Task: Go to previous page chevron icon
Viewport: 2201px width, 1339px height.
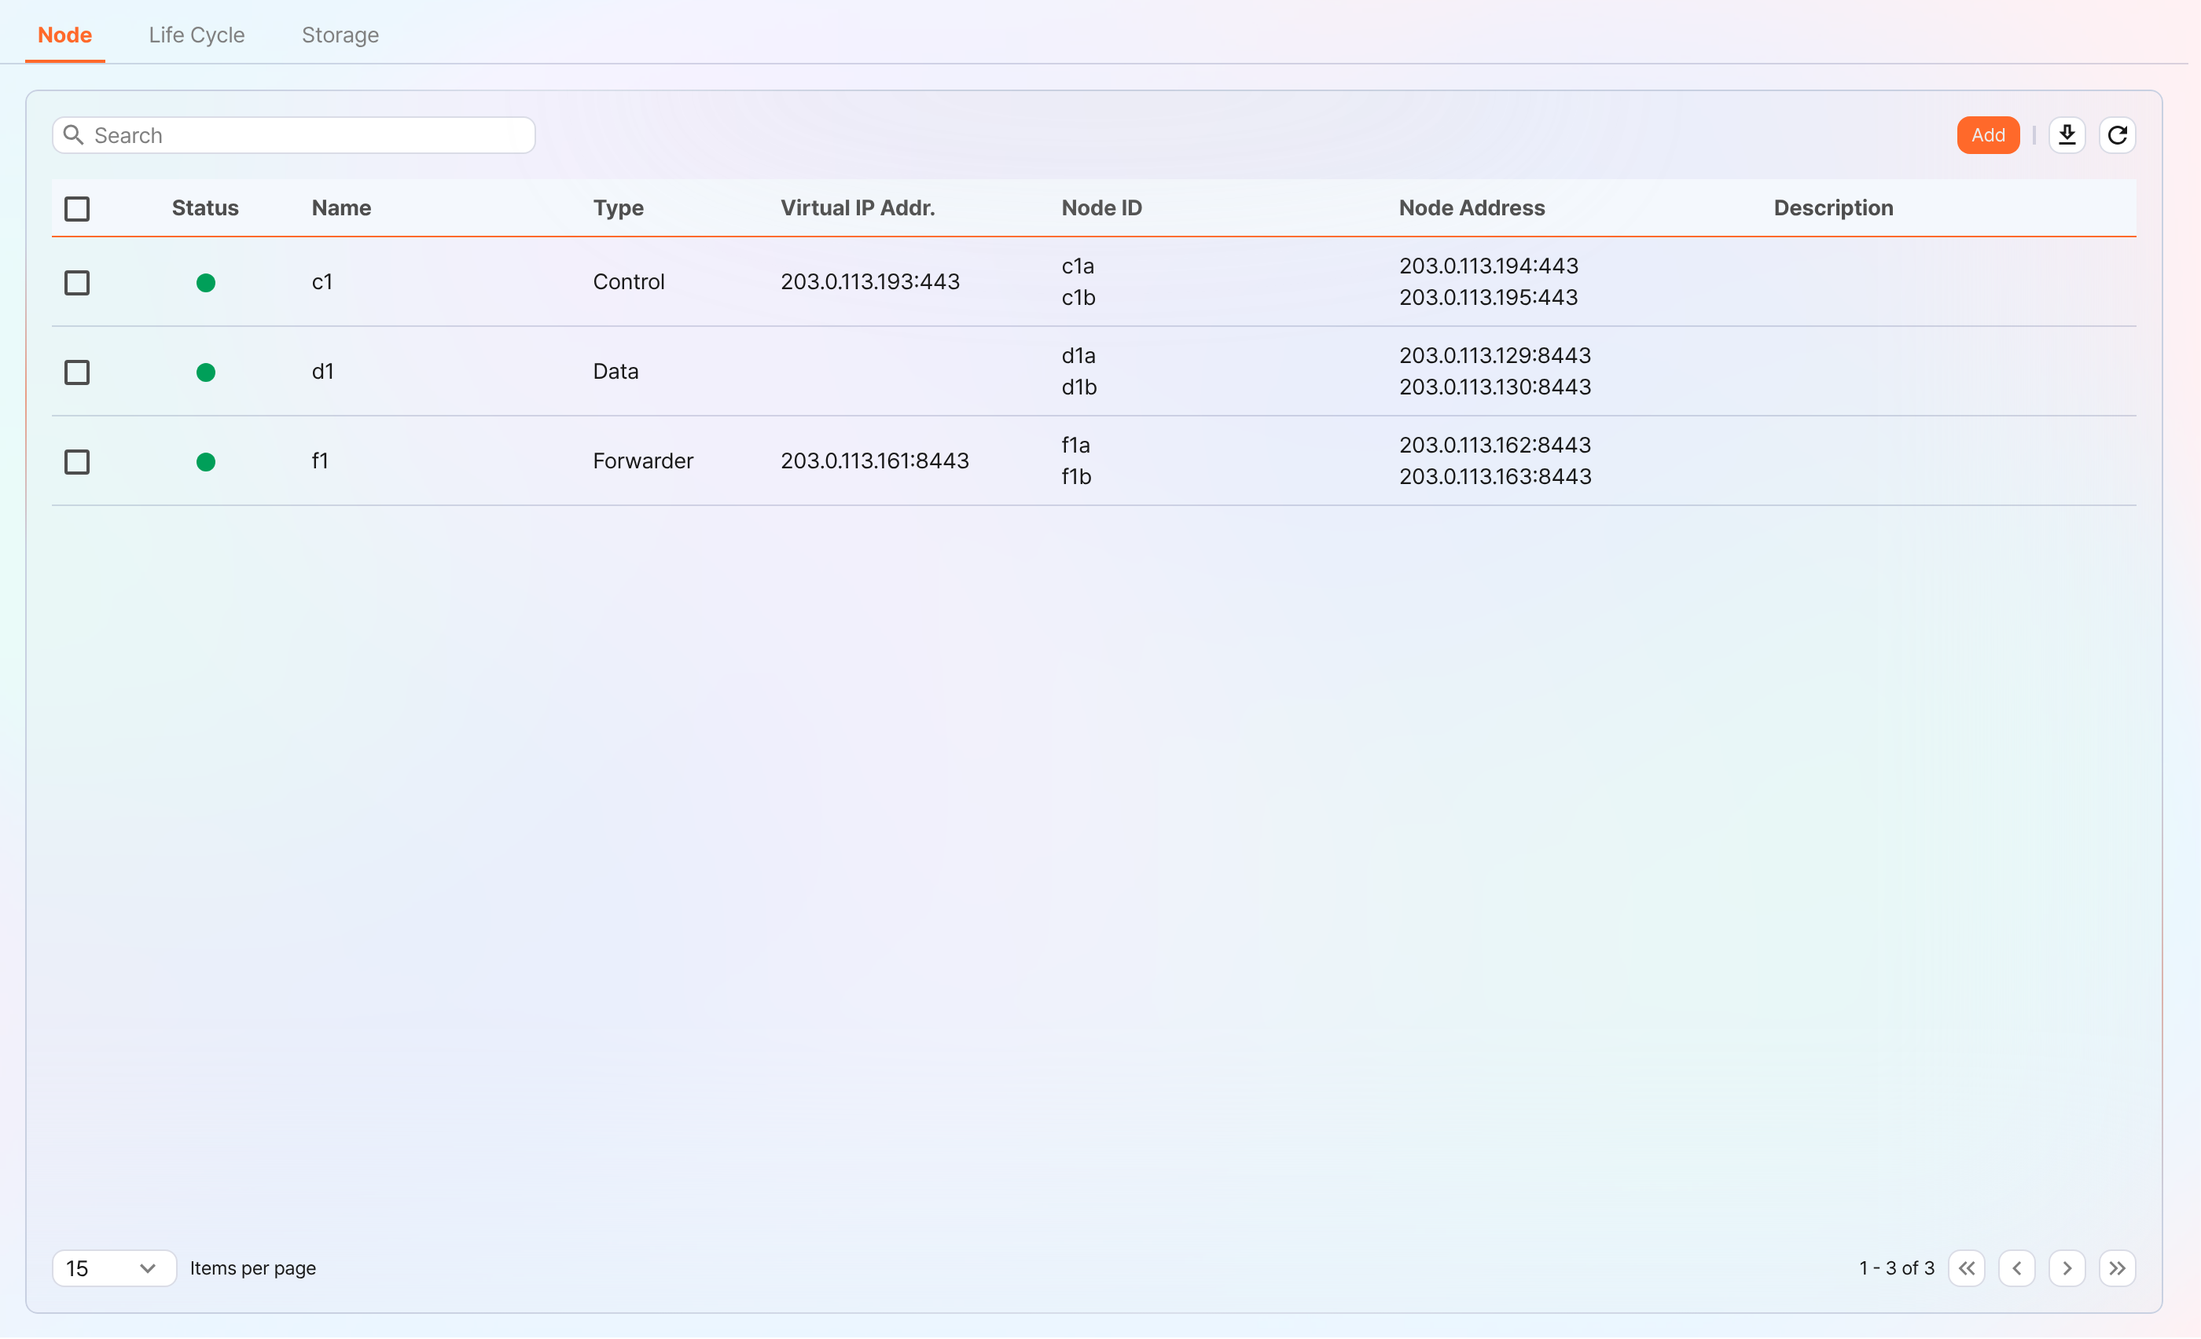Action: pyautogui.click(x=2016, y=1268)
